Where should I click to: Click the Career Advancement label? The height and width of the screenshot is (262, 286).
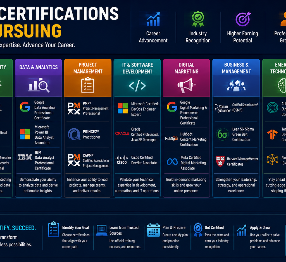tap(153, 37)
